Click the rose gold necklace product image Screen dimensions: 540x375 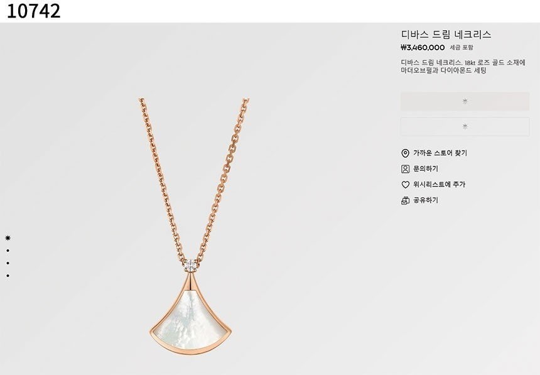(193, 227)
